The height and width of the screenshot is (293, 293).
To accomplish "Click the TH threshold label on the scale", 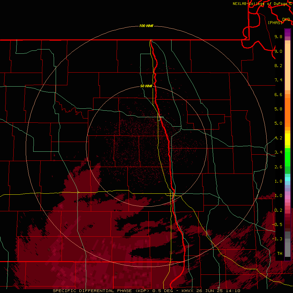I will [x=280, y=254].
